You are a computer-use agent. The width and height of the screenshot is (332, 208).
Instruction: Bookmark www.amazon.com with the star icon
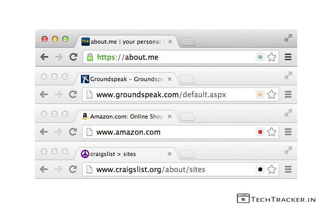tap(271, 132)
